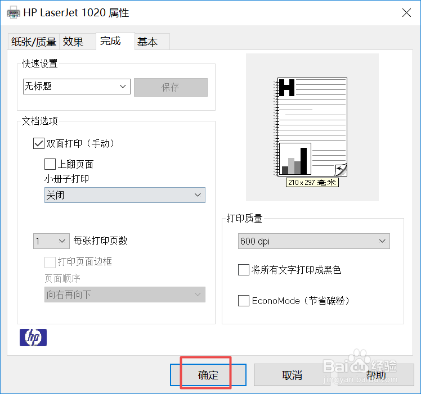Open the 无标题 quick settings dropdown
The height and width of the screenshot is (394, 421).
(x=77, y=87)
